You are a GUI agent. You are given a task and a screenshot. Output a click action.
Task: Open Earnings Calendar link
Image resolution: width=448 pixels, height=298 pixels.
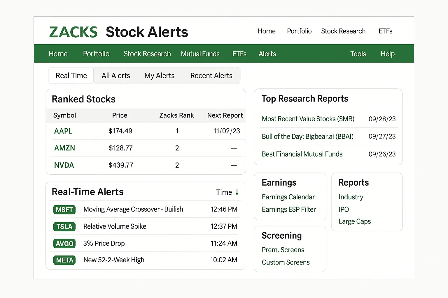click(x=288, y=197)
